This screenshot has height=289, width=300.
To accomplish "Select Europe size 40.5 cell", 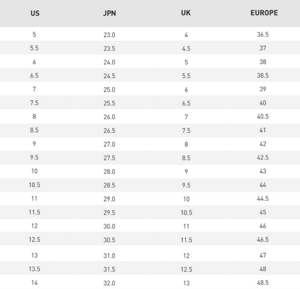I will click(x=263, y=117).
